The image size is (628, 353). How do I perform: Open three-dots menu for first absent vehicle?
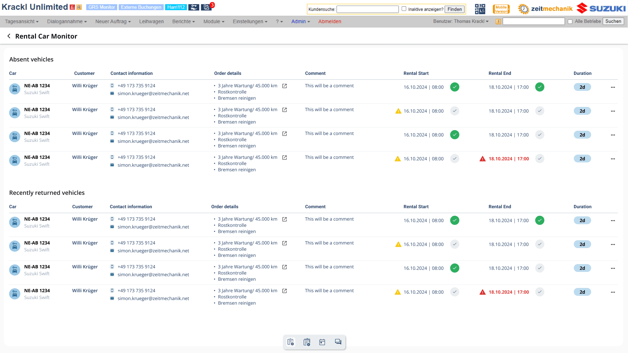click(x=613, y=87)
